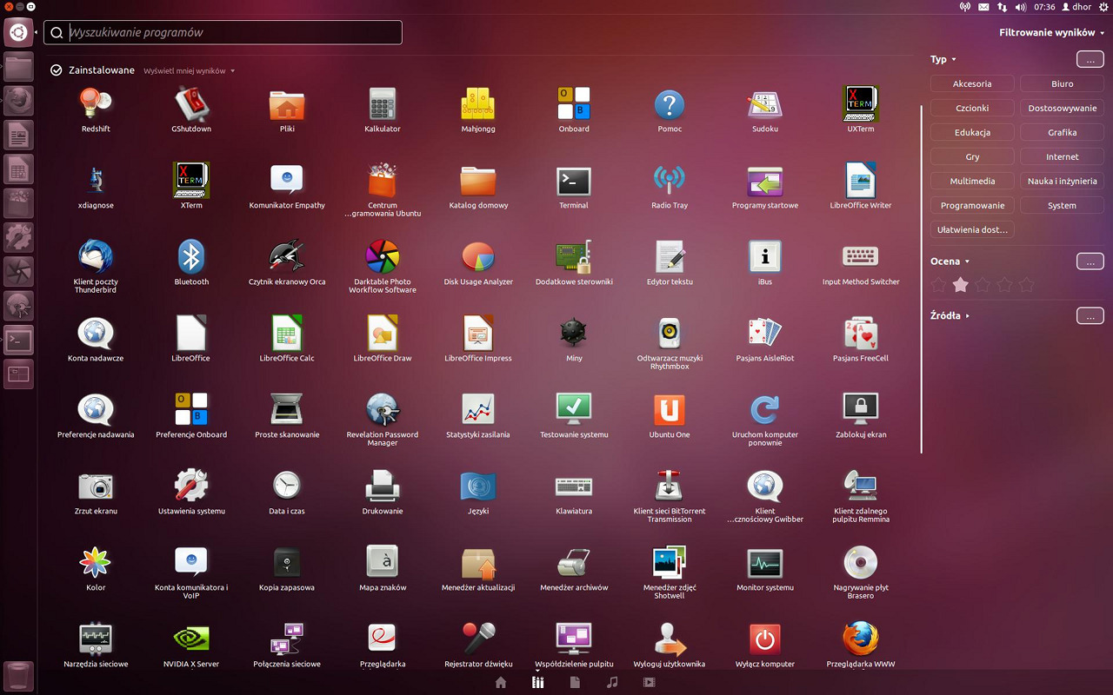This screenshot has width=1113, height=695.
Task: Switch to the Files lens tab
Action: click(x=575, y=683)
